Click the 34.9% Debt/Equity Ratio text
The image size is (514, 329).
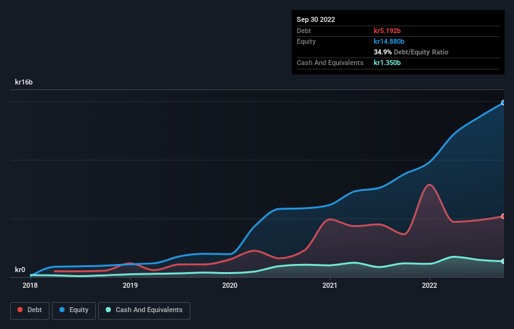411,52
